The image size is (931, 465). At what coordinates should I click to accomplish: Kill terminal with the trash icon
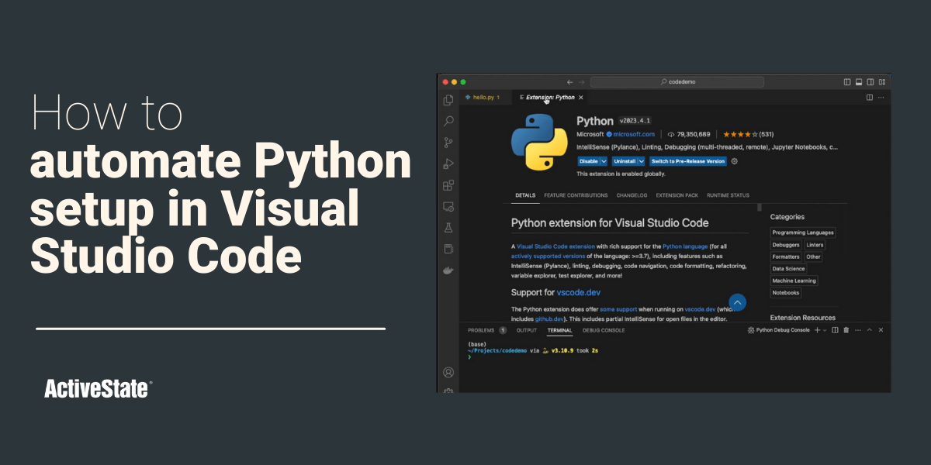tap(846, 330)
